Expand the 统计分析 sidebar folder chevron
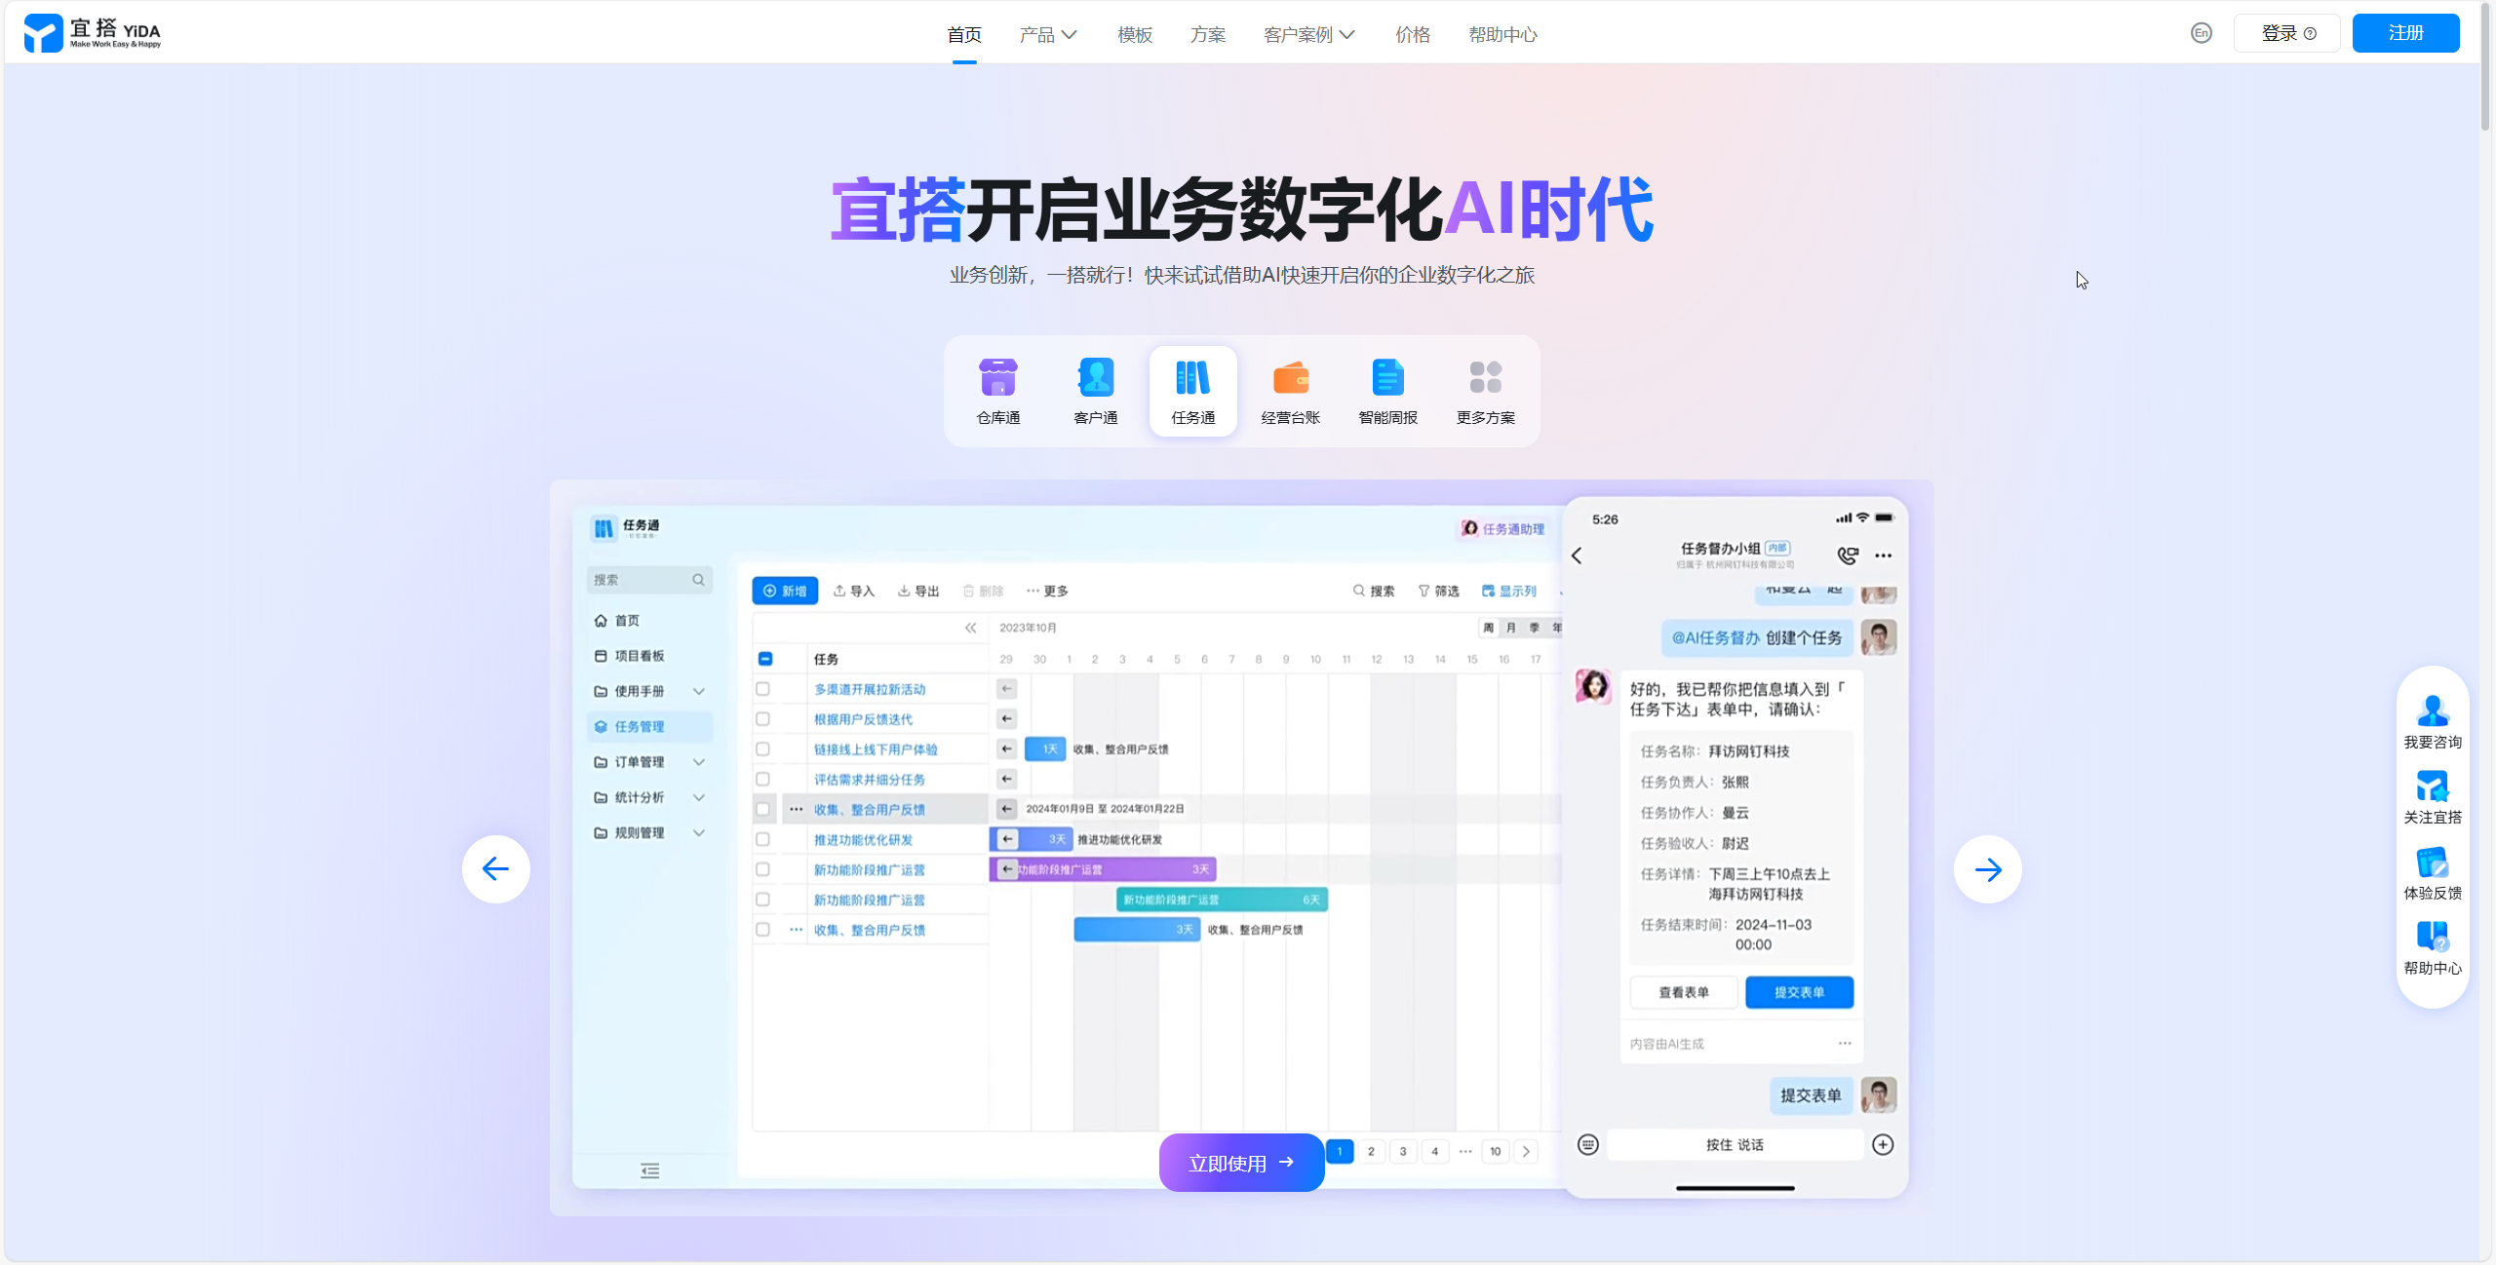 pos(699,797)
